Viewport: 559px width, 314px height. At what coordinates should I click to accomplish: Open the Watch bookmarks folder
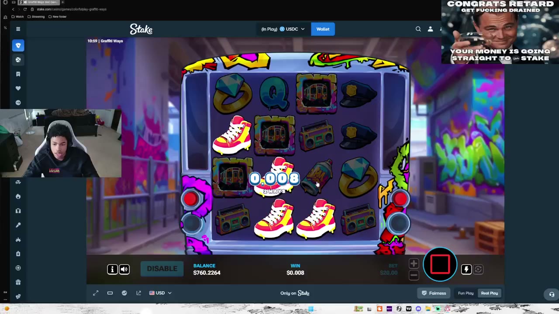[x=17, y=17]
